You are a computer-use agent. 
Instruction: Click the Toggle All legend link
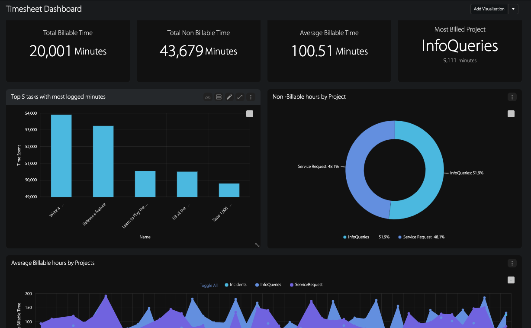pos(209,285)
